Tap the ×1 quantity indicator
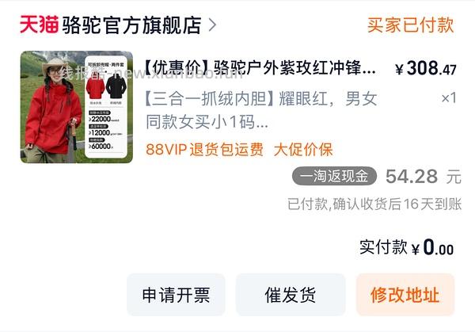The height and width of the screenshot is (332, 475). coord(449,98)
